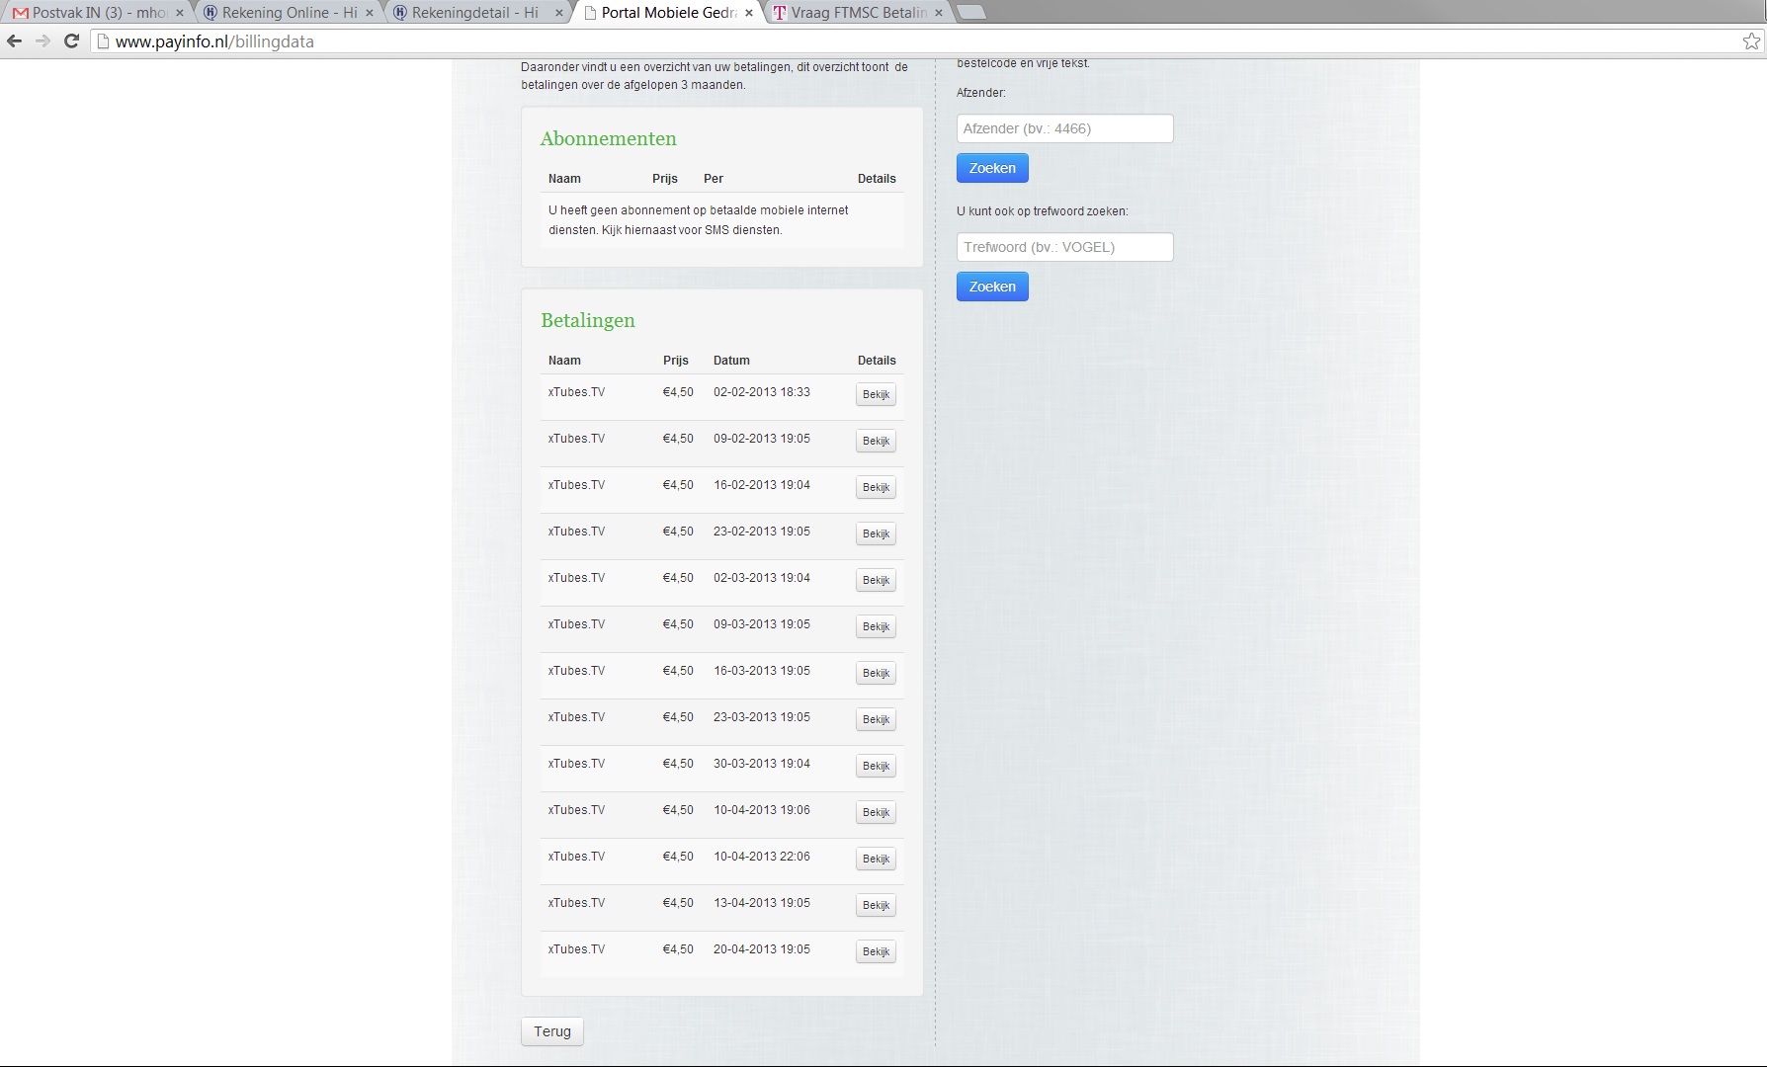Reload the page with refresh icon
Screen dimensions: 1767x1067
point(71,41)
